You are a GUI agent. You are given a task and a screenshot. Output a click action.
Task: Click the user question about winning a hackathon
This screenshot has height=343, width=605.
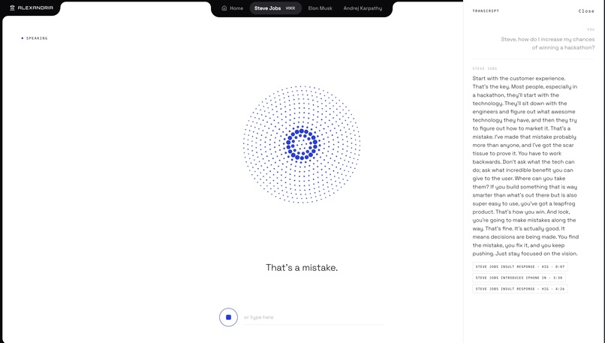click(547, 44)
